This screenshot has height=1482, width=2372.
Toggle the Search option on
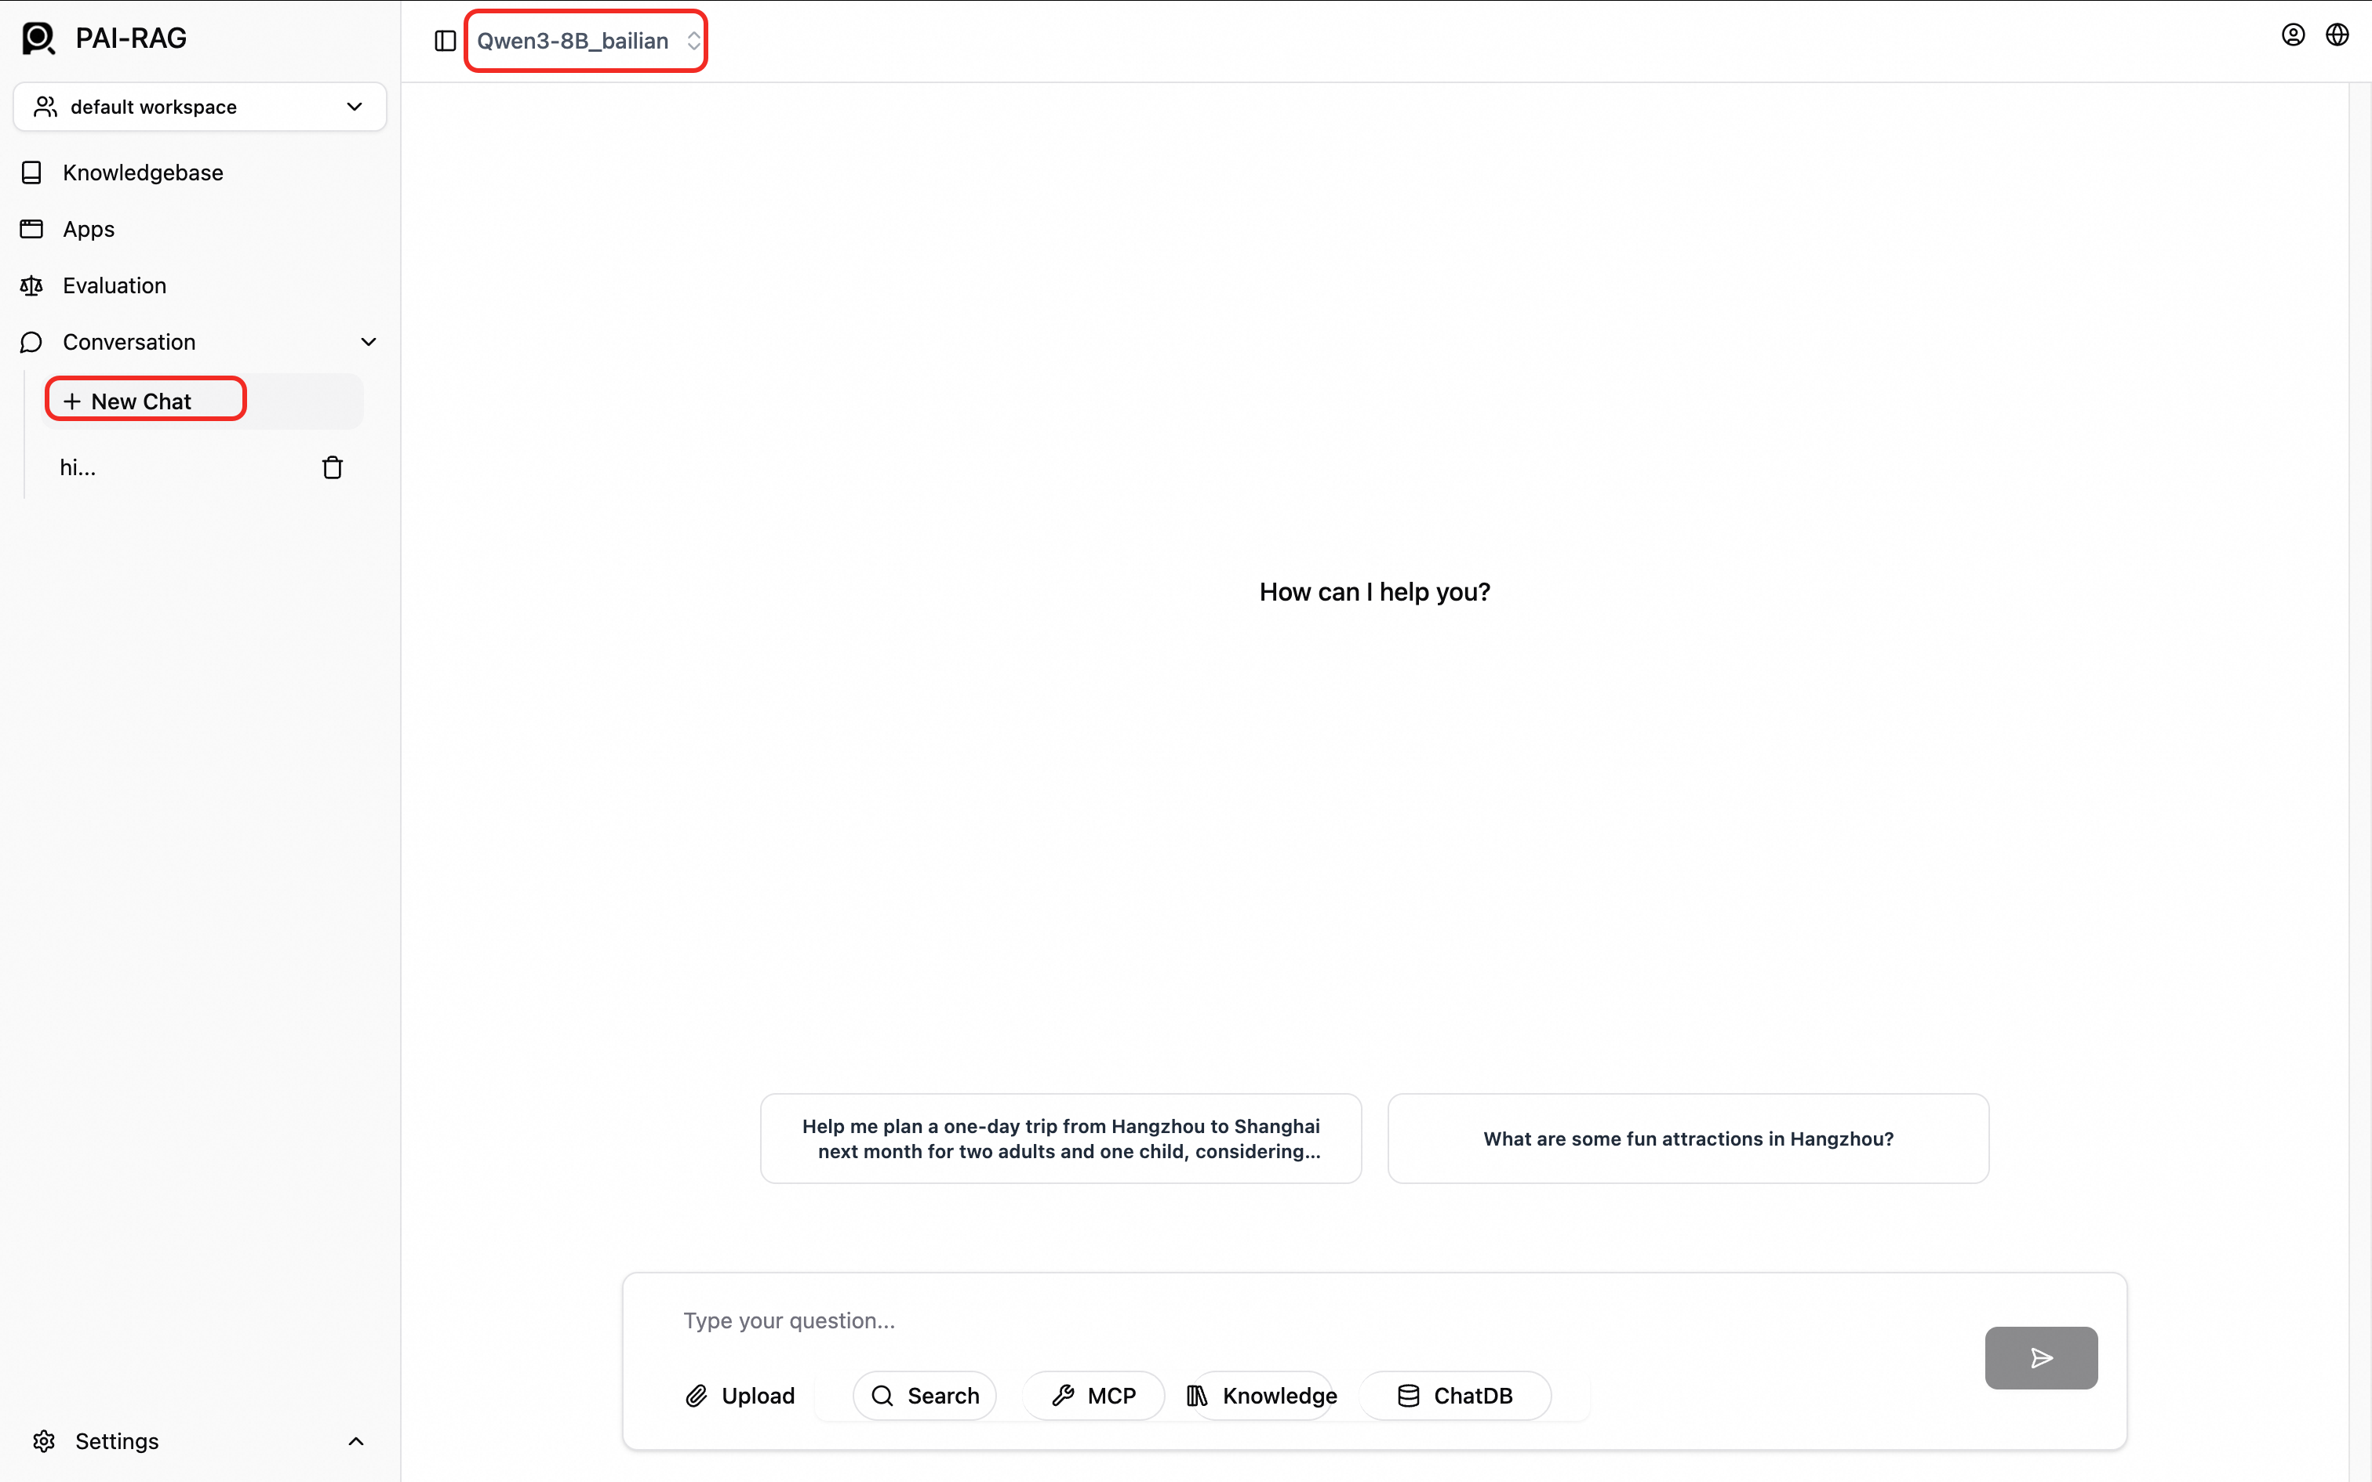coord(924,1396)
